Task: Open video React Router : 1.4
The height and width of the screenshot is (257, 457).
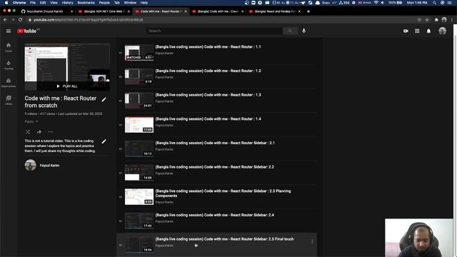Action: click(208, 119)
